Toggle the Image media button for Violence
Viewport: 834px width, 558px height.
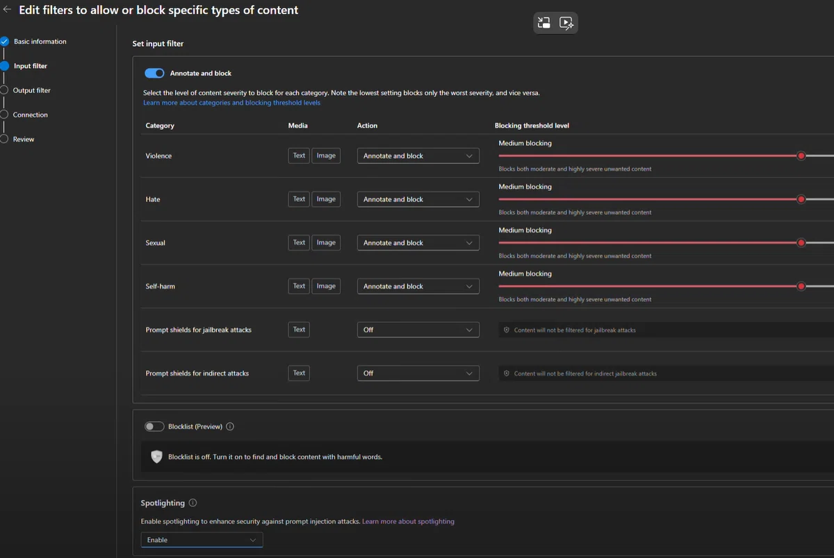point(326,156)
